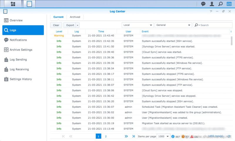Select '[Synology Drive Server] service was started' entry
The image size is (235, 141).
(x=141, y=47)
